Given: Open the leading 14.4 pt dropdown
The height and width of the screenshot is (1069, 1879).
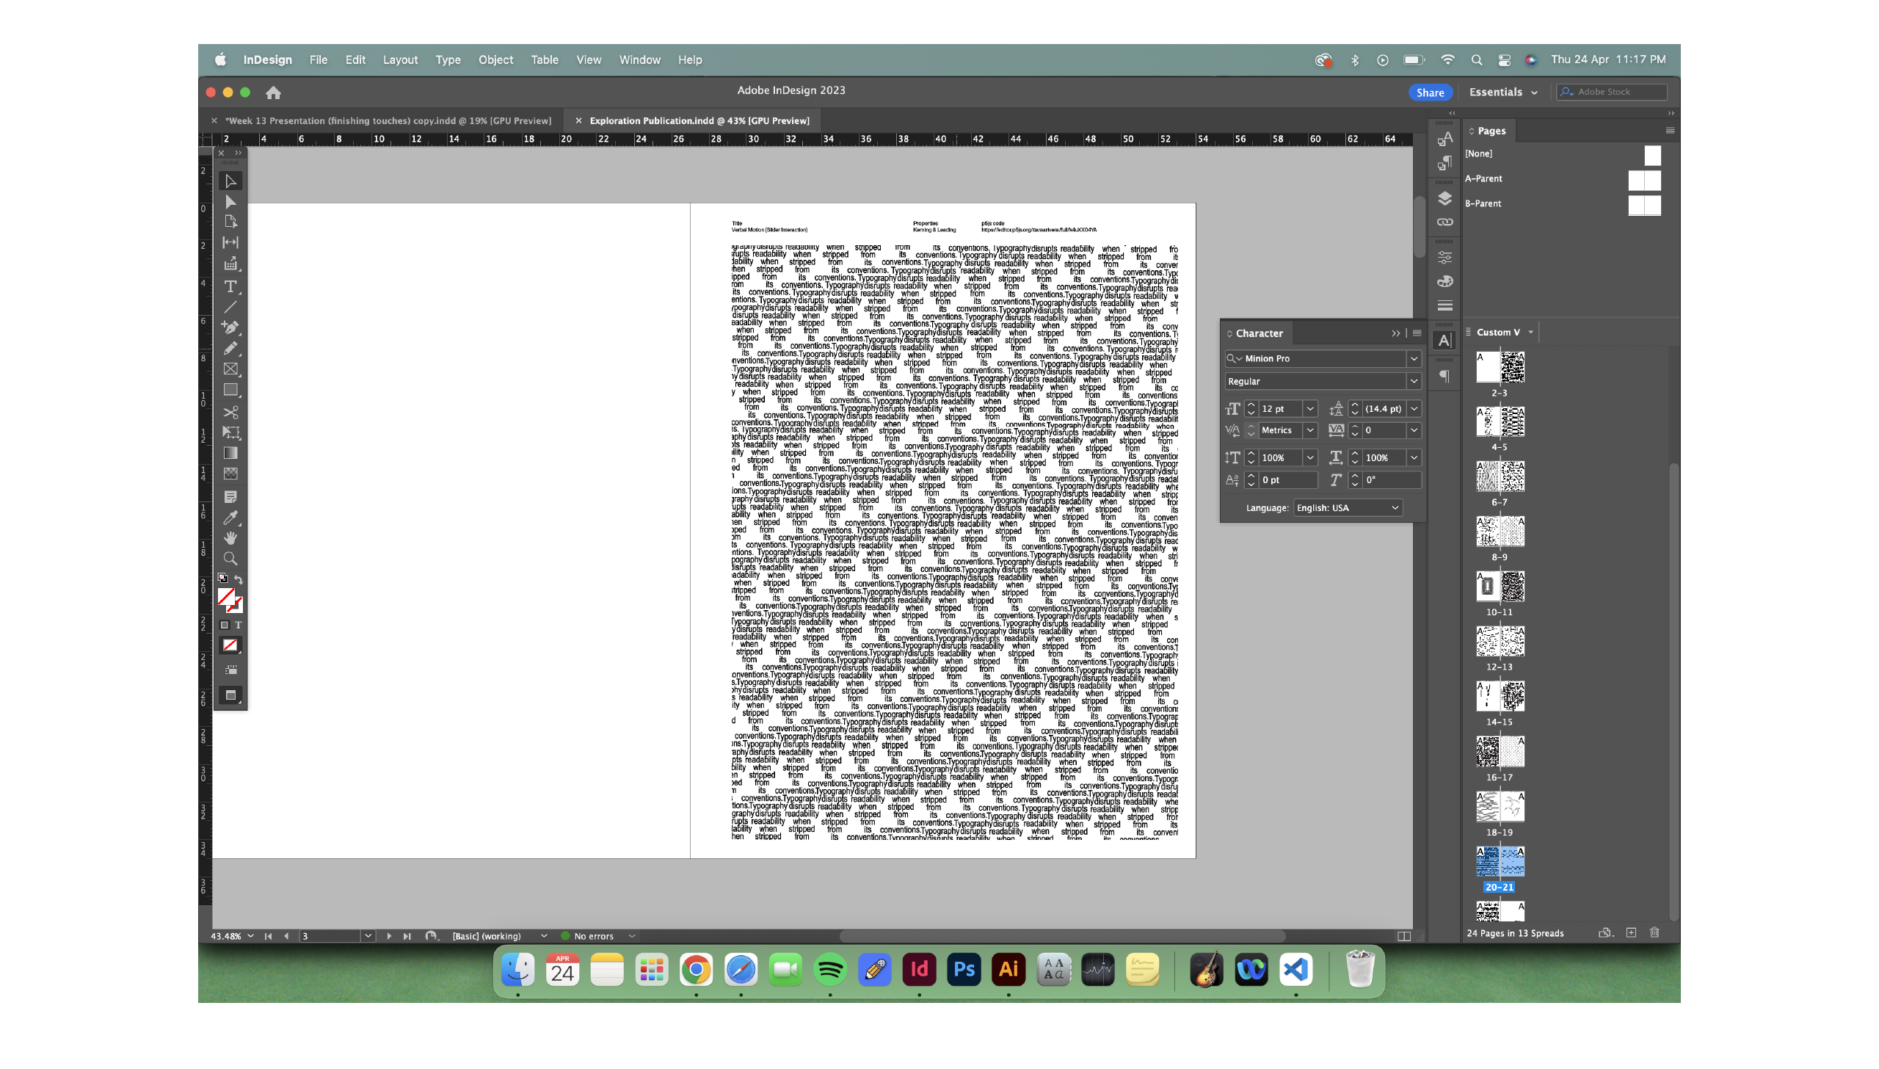Looking at the screenshot, I should tap(1414, 409).
